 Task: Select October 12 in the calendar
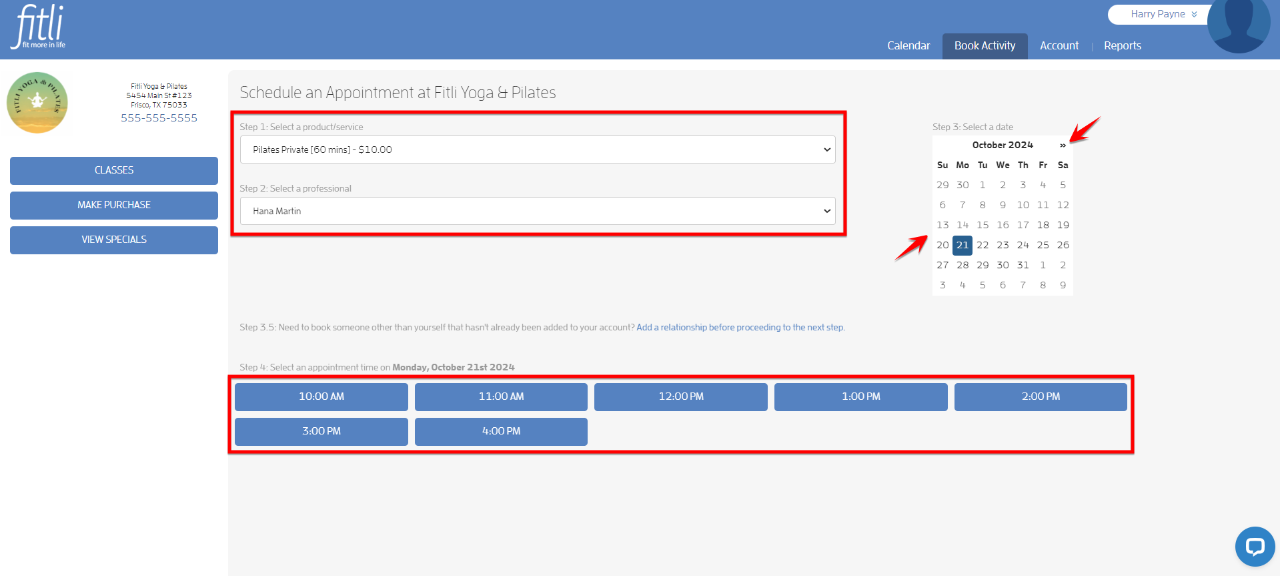(x=1063, y=205)
